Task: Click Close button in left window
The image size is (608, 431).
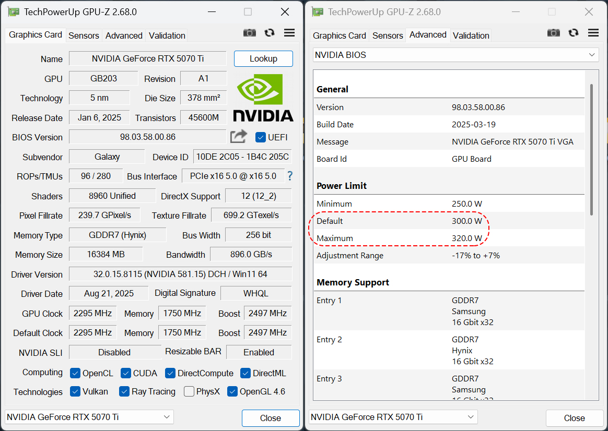Action: click(x=271, y=418)
